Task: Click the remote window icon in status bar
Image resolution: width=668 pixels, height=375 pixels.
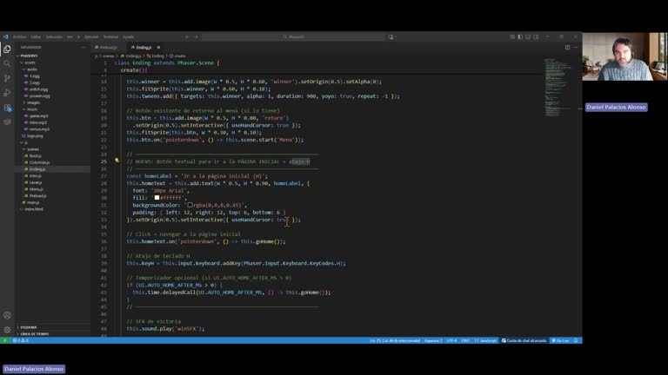Action: point(4,340)
